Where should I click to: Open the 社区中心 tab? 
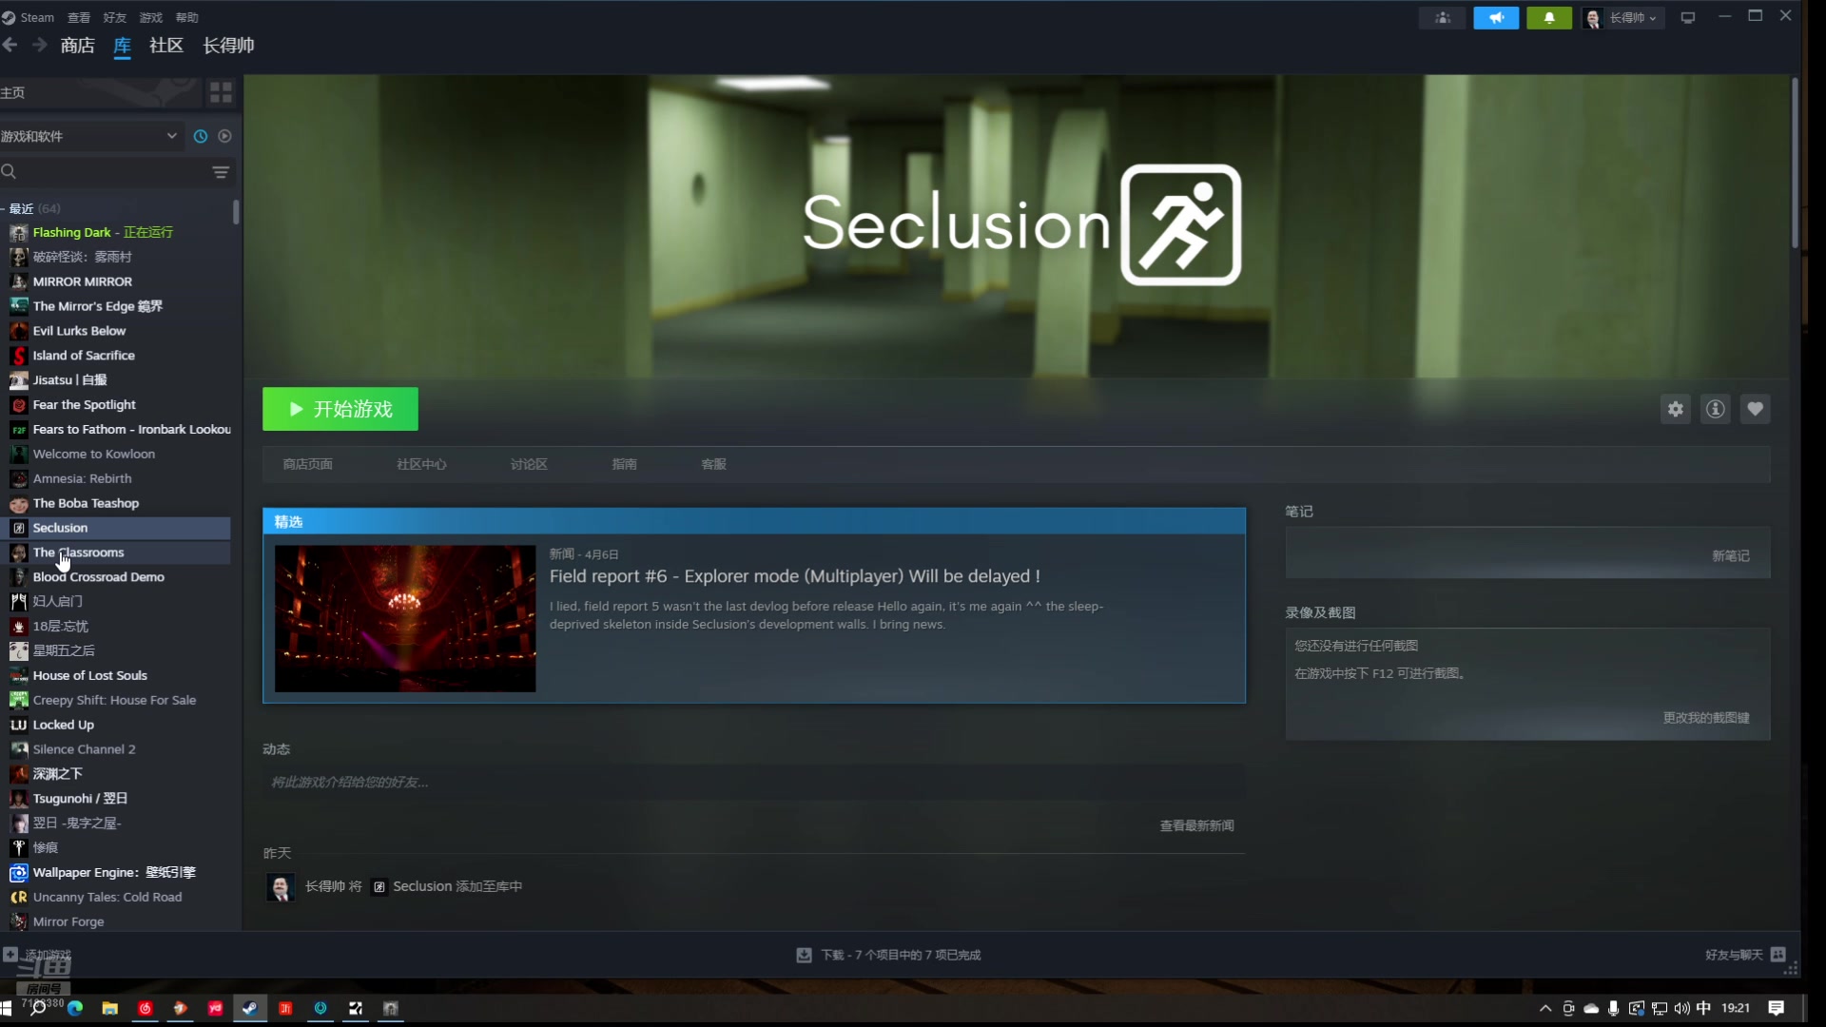tap(421, 464)
